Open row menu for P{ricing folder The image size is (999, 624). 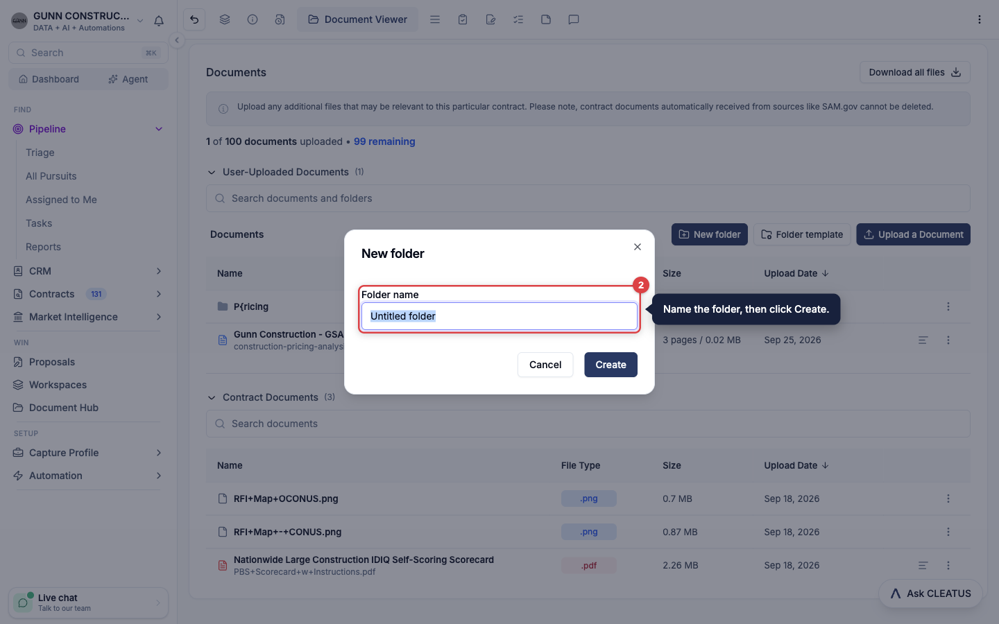948,306
